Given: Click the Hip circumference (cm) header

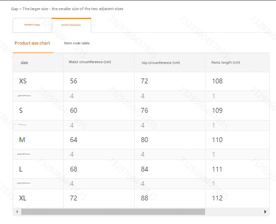Looking at the screenshot, I should (x=161, y=63).
